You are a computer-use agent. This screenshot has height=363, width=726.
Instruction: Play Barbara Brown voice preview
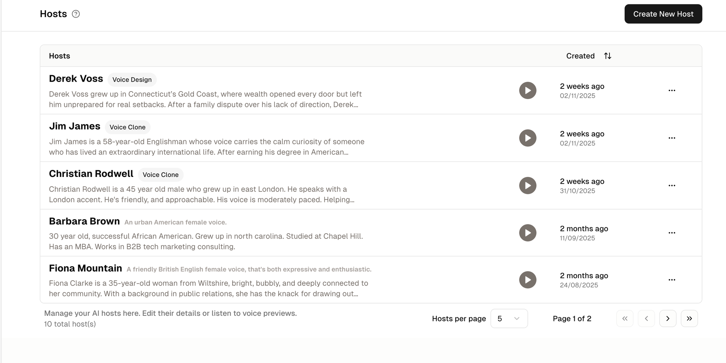point(527,233)
